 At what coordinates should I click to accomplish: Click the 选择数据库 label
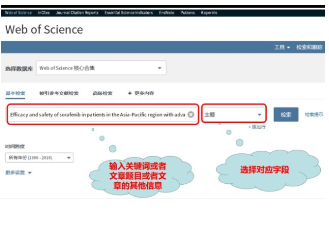(19, 68)
